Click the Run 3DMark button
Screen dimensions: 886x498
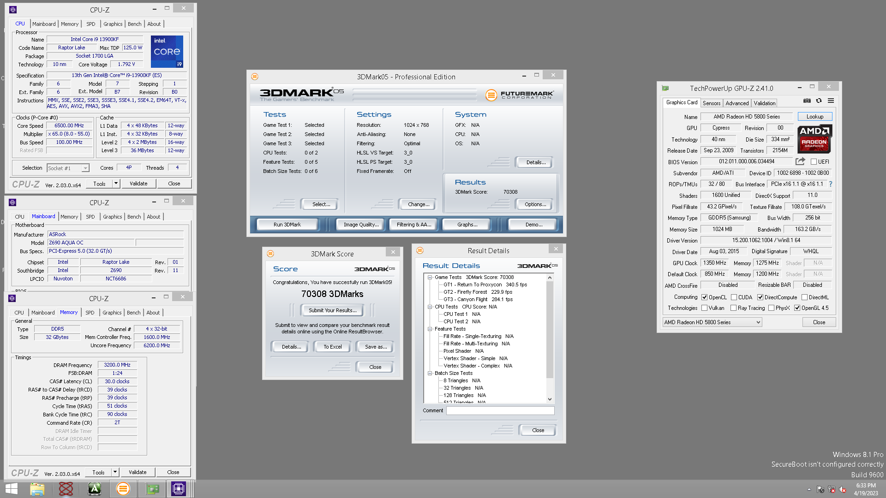coord(287,225)
